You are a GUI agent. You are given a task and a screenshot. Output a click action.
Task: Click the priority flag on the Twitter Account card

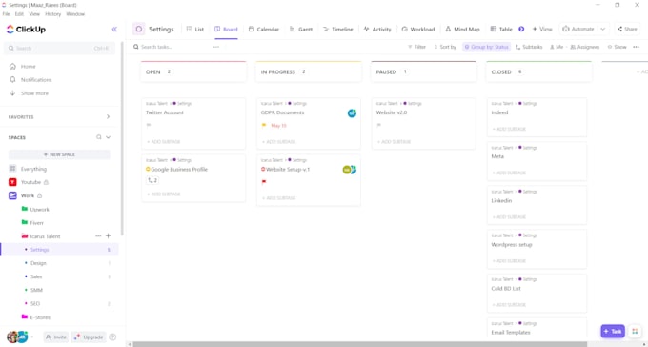click(149, 125)
